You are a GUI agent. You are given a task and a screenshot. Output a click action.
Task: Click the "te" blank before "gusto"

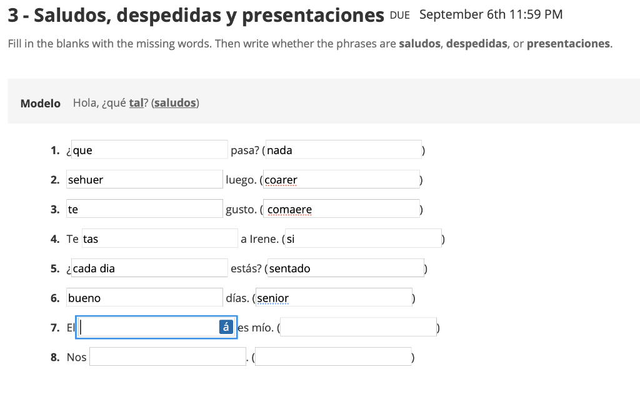click(144, 208)
